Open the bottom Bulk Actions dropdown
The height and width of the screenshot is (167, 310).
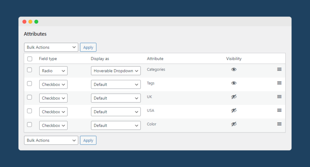coord(51,140)
